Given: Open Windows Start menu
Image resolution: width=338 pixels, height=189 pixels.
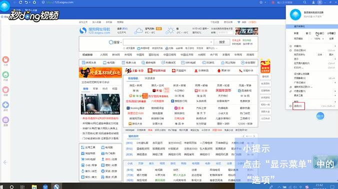Looking at the screenshot, I should coord(1,186).
